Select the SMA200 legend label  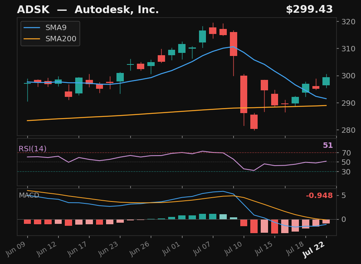[61, 39]
